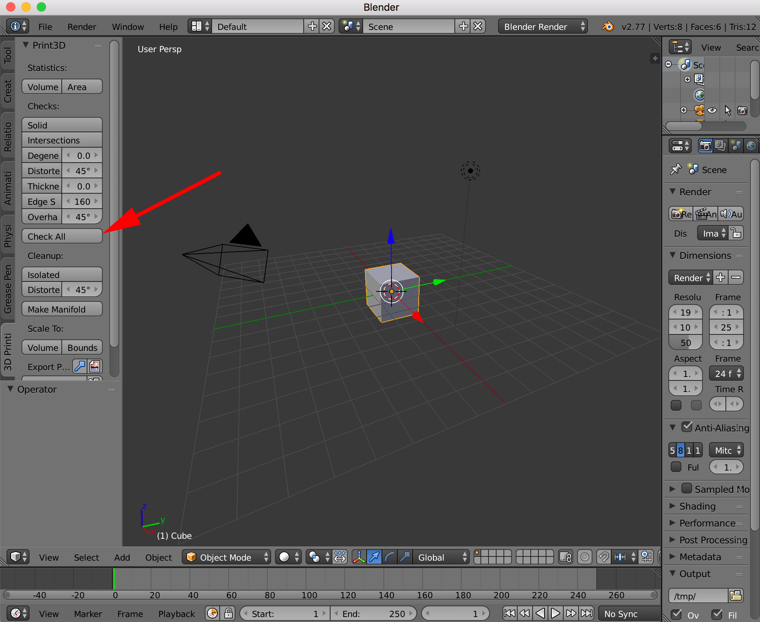
Task: Play the animation forward
Action: point(555,613)
